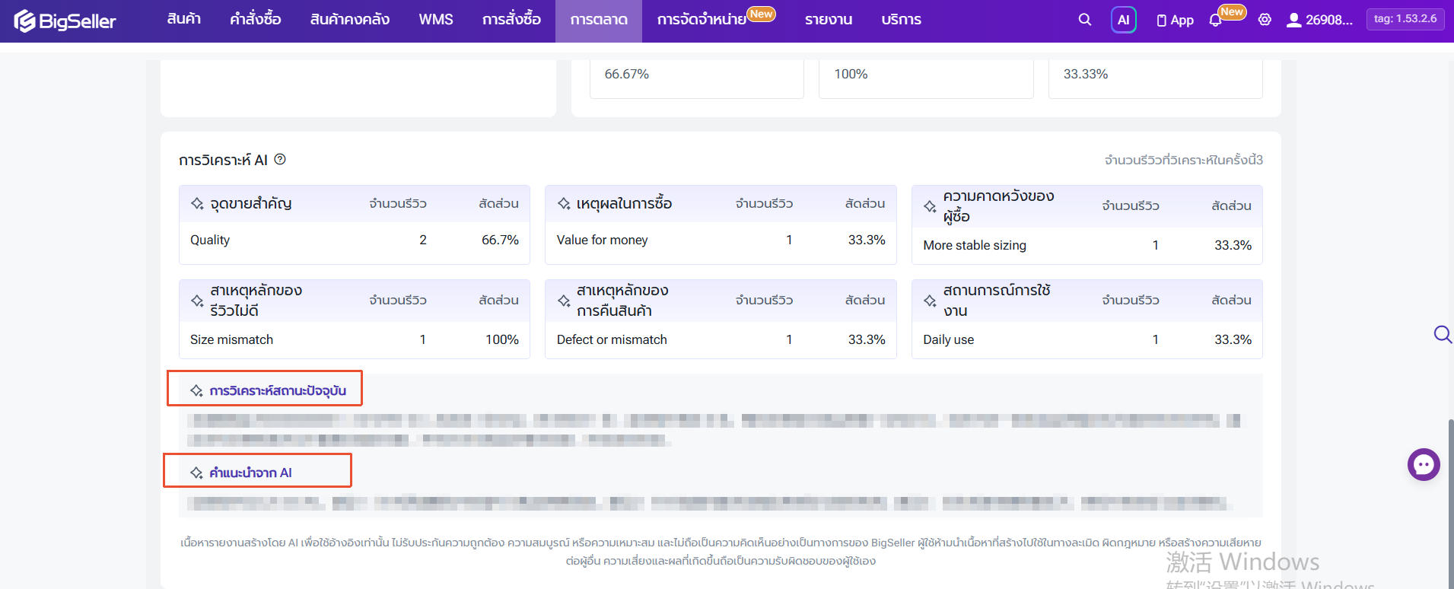Click the 66.67% value card
Image resolution: width=1454 pixels, height=589 pixels.
(696, 78)
